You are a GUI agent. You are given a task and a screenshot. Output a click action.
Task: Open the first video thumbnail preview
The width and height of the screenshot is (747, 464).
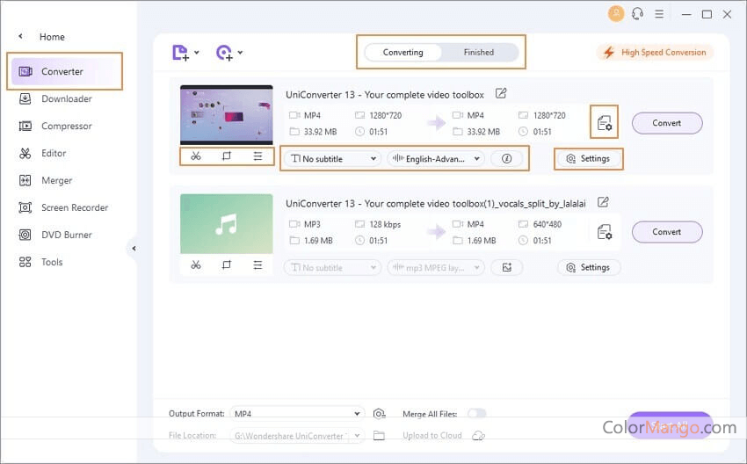226,115
